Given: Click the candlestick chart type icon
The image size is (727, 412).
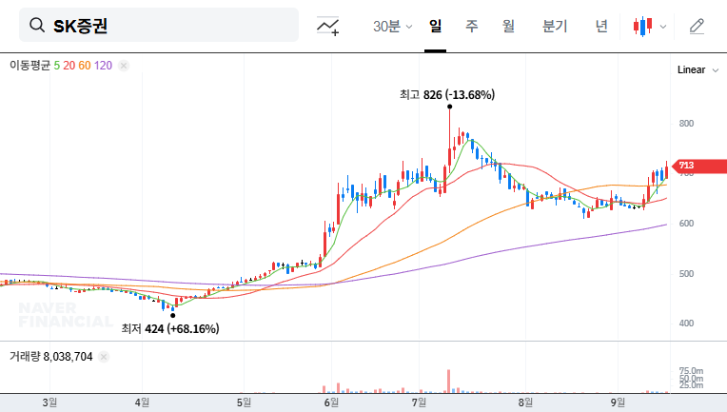Looking at the screenshot, I should [643, 26].
